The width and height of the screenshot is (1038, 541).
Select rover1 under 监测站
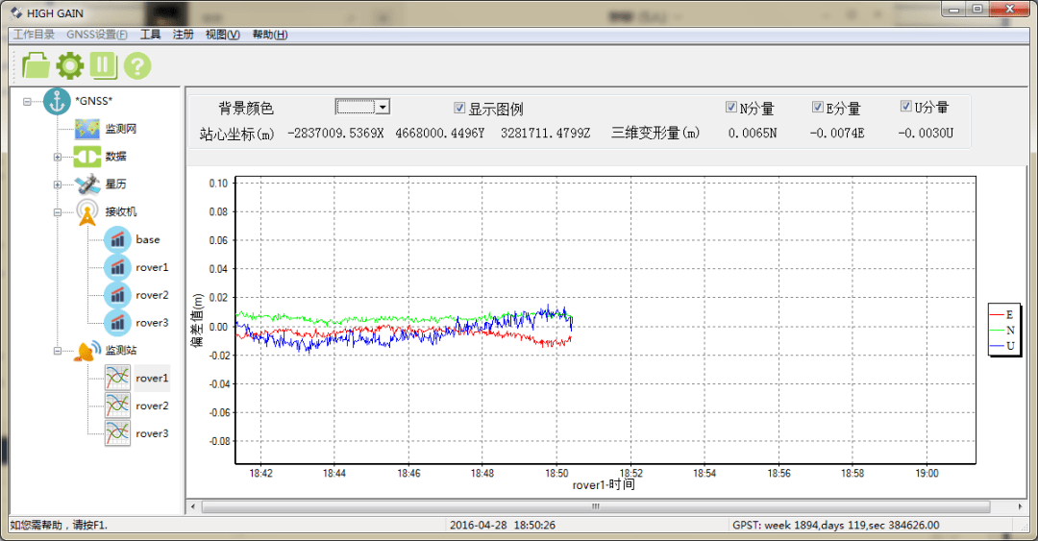[x=151, y=379]
